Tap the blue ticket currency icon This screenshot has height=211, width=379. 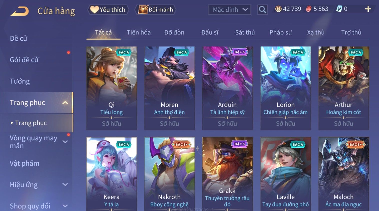tap(339, 9)
